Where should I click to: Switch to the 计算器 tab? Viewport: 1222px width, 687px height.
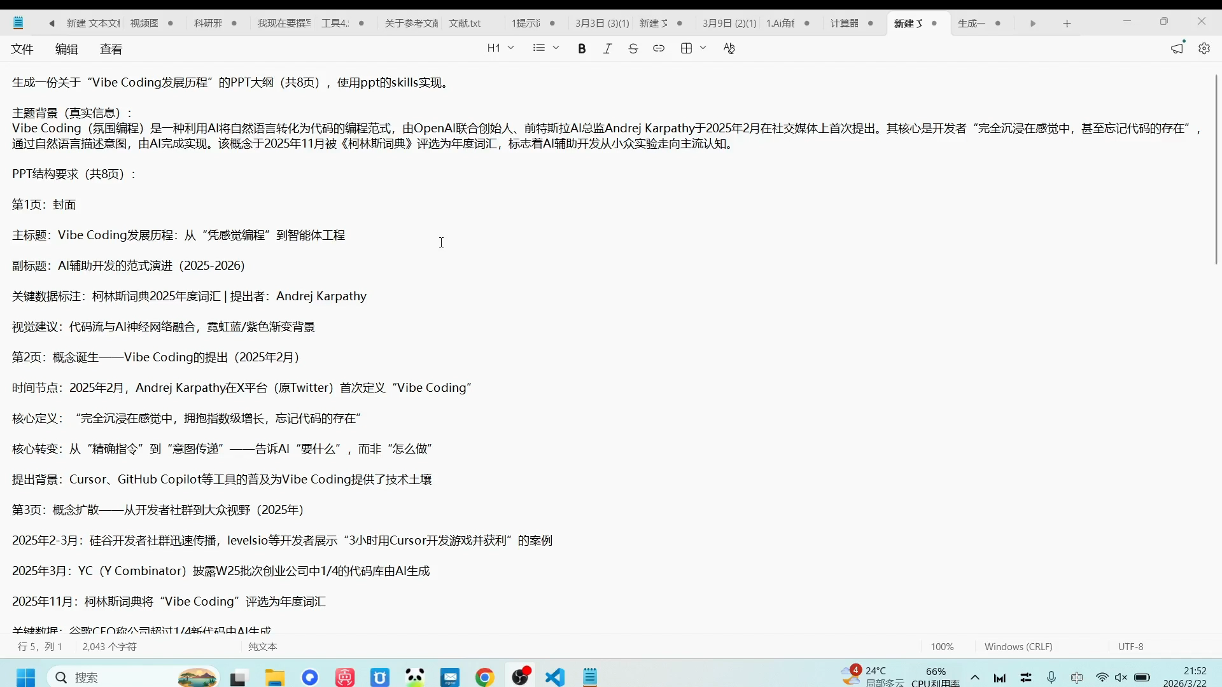coord(844,24)
